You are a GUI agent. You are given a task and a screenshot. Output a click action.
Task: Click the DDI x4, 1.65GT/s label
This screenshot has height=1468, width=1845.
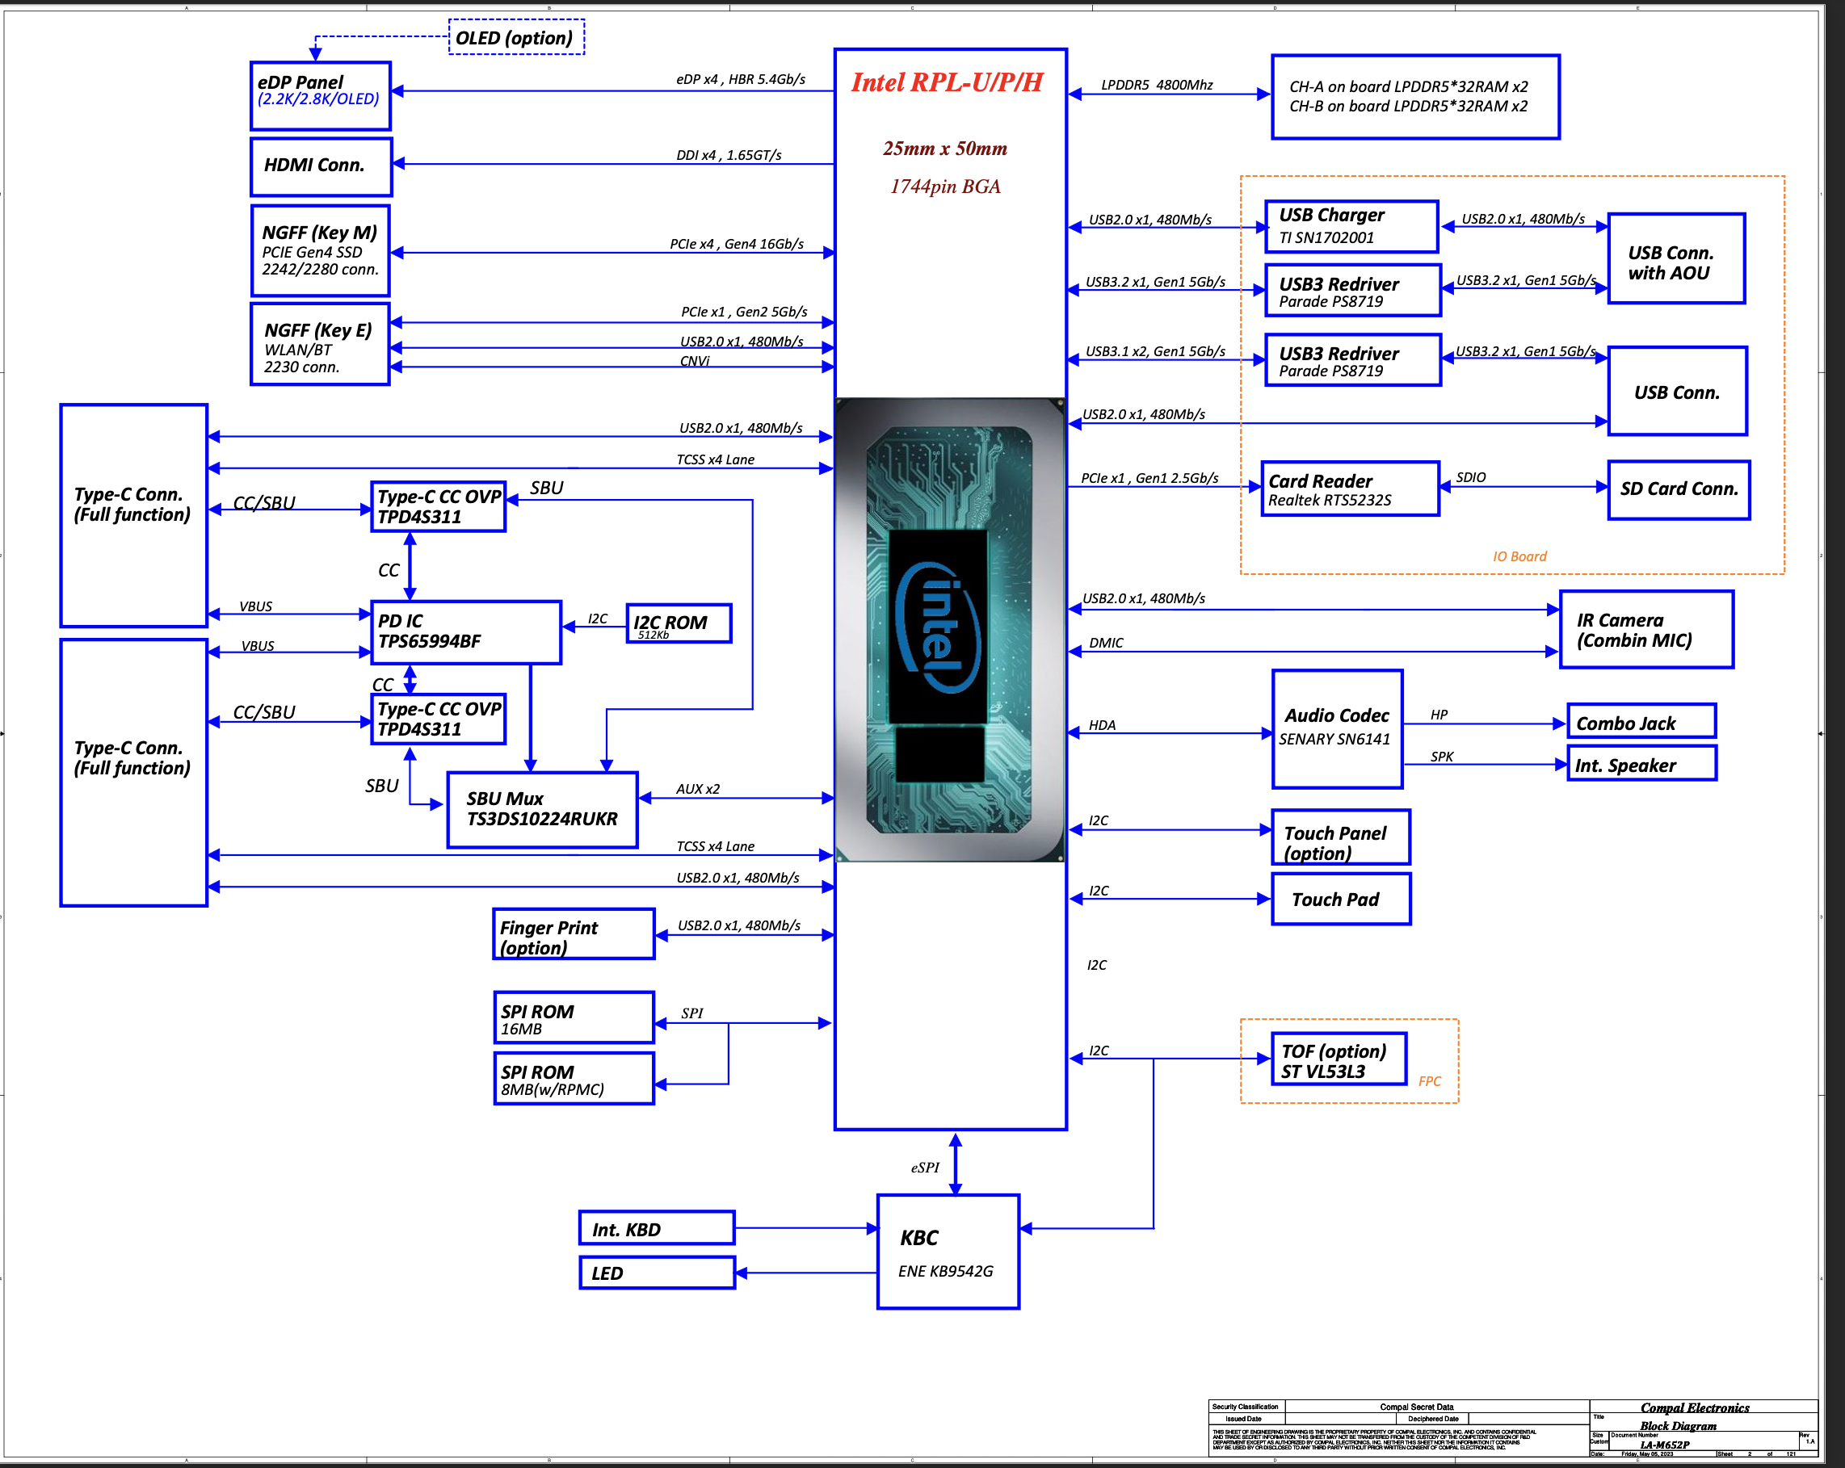729,155
